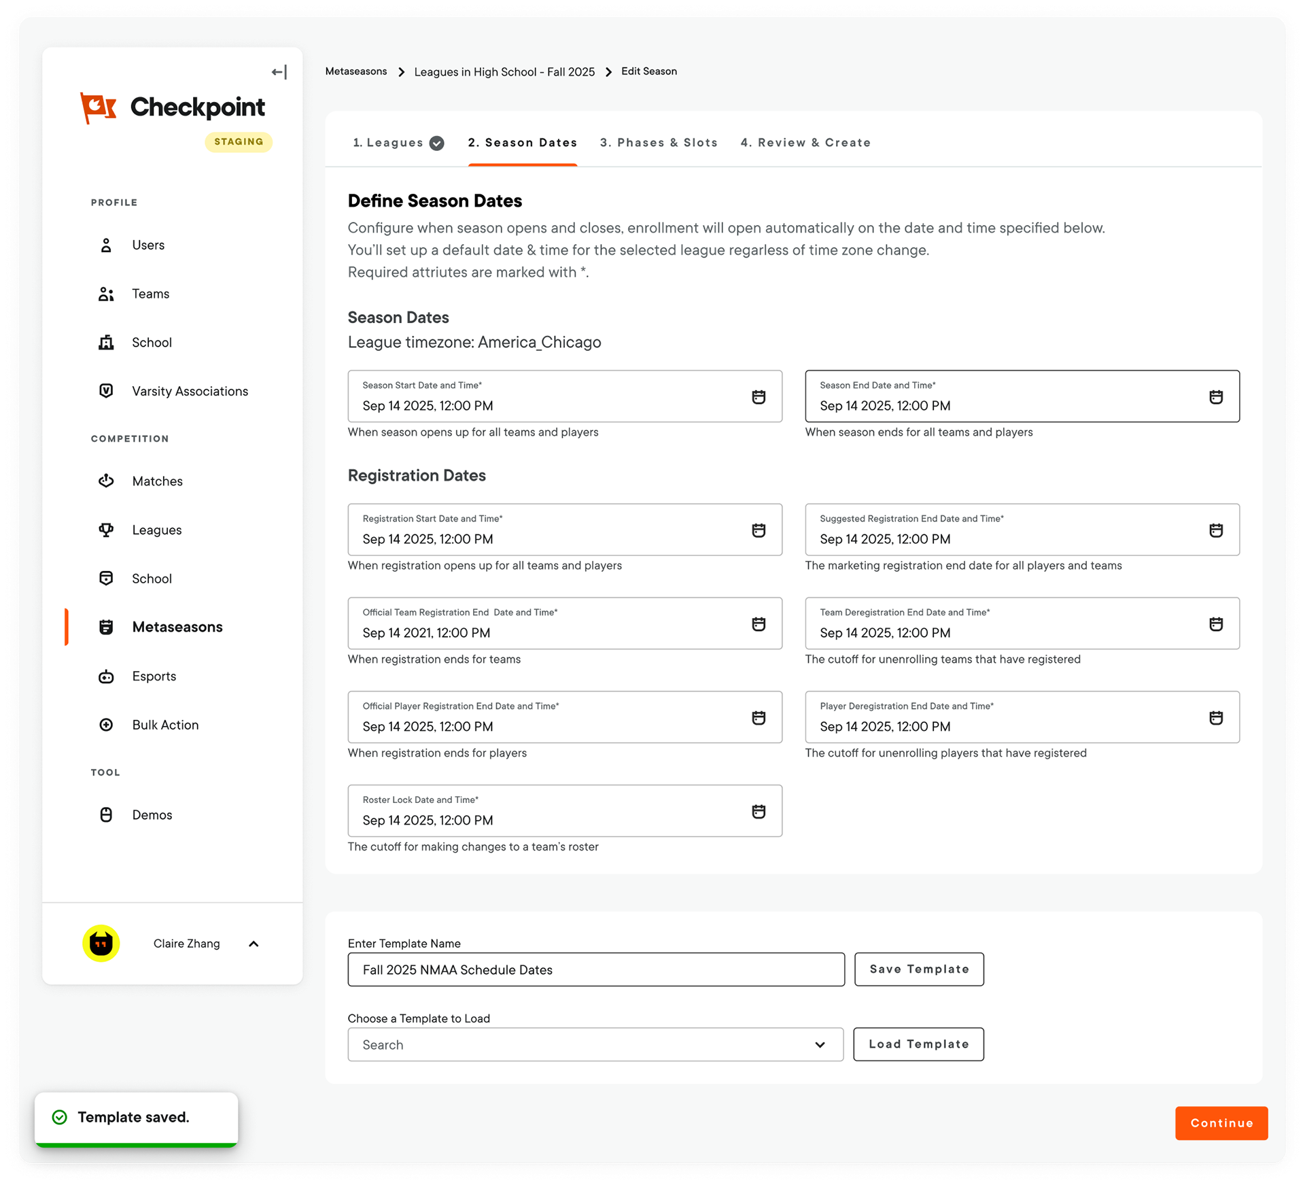Open the Choose a Template to Load dropdown
The width and height of the screenshot is (1305, 1185).
point(595,1045)
